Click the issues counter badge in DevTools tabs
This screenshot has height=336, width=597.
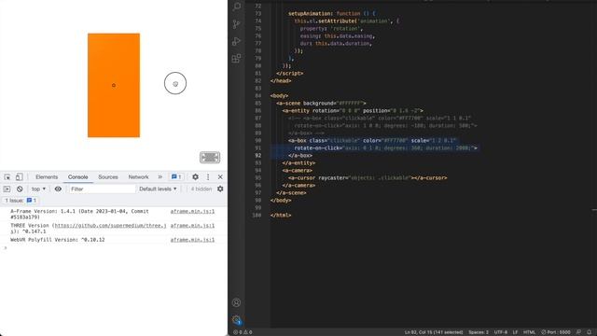point(176,176)
